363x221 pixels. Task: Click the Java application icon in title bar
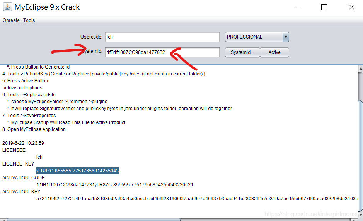(7, 7)
